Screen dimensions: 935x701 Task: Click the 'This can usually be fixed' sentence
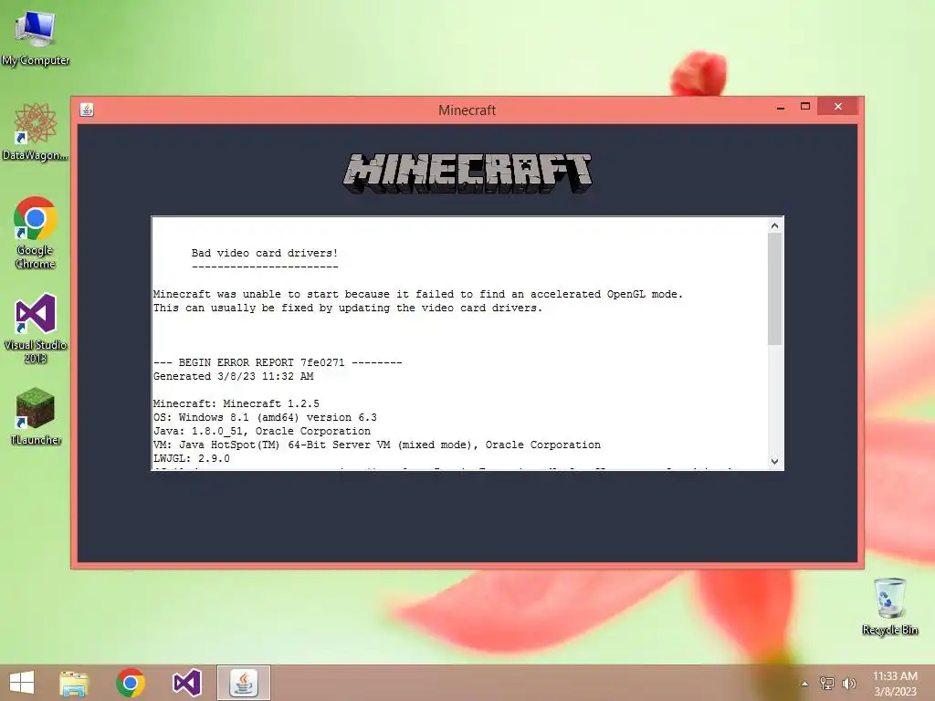348,308
